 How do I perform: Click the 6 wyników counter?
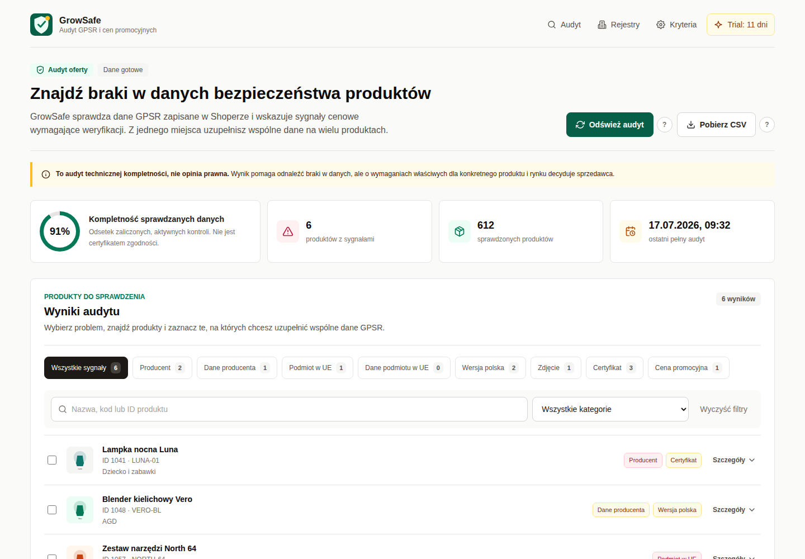tap(738, 299)
